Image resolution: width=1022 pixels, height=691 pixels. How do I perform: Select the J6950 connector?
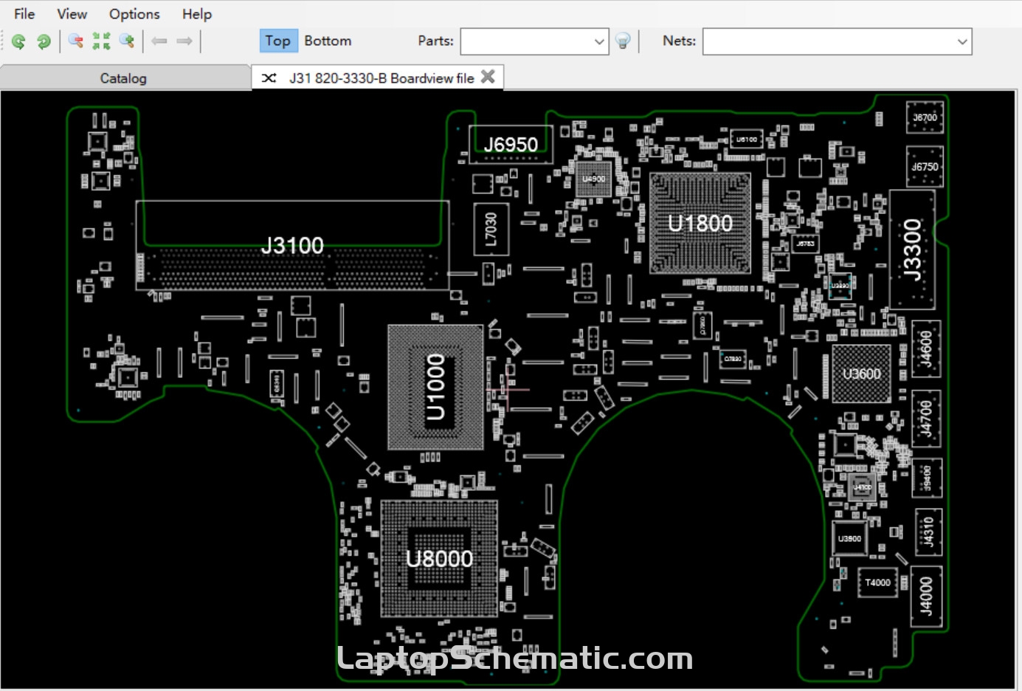coord(511,145)
